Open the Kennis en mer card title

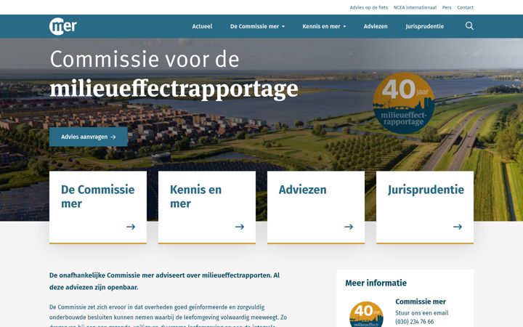(195, 196)
